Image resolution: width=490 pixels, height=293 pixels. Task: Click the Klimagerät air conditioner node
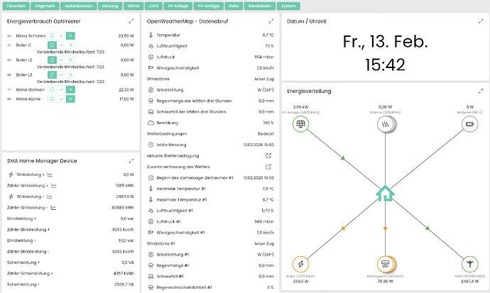point(386,265)
